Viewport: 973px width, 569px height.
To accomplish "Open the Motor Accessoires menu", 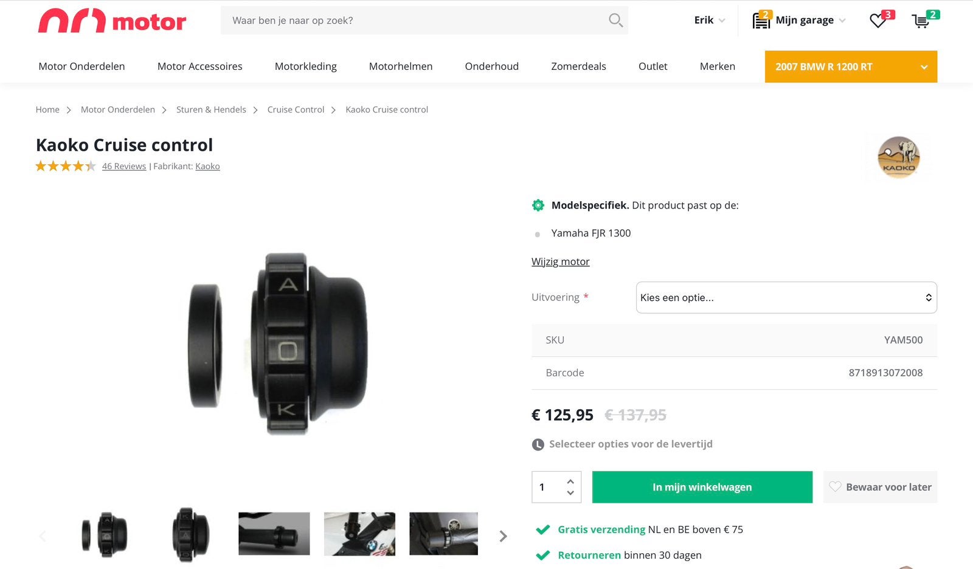I will pyautogui.click(x=200, y=66).
